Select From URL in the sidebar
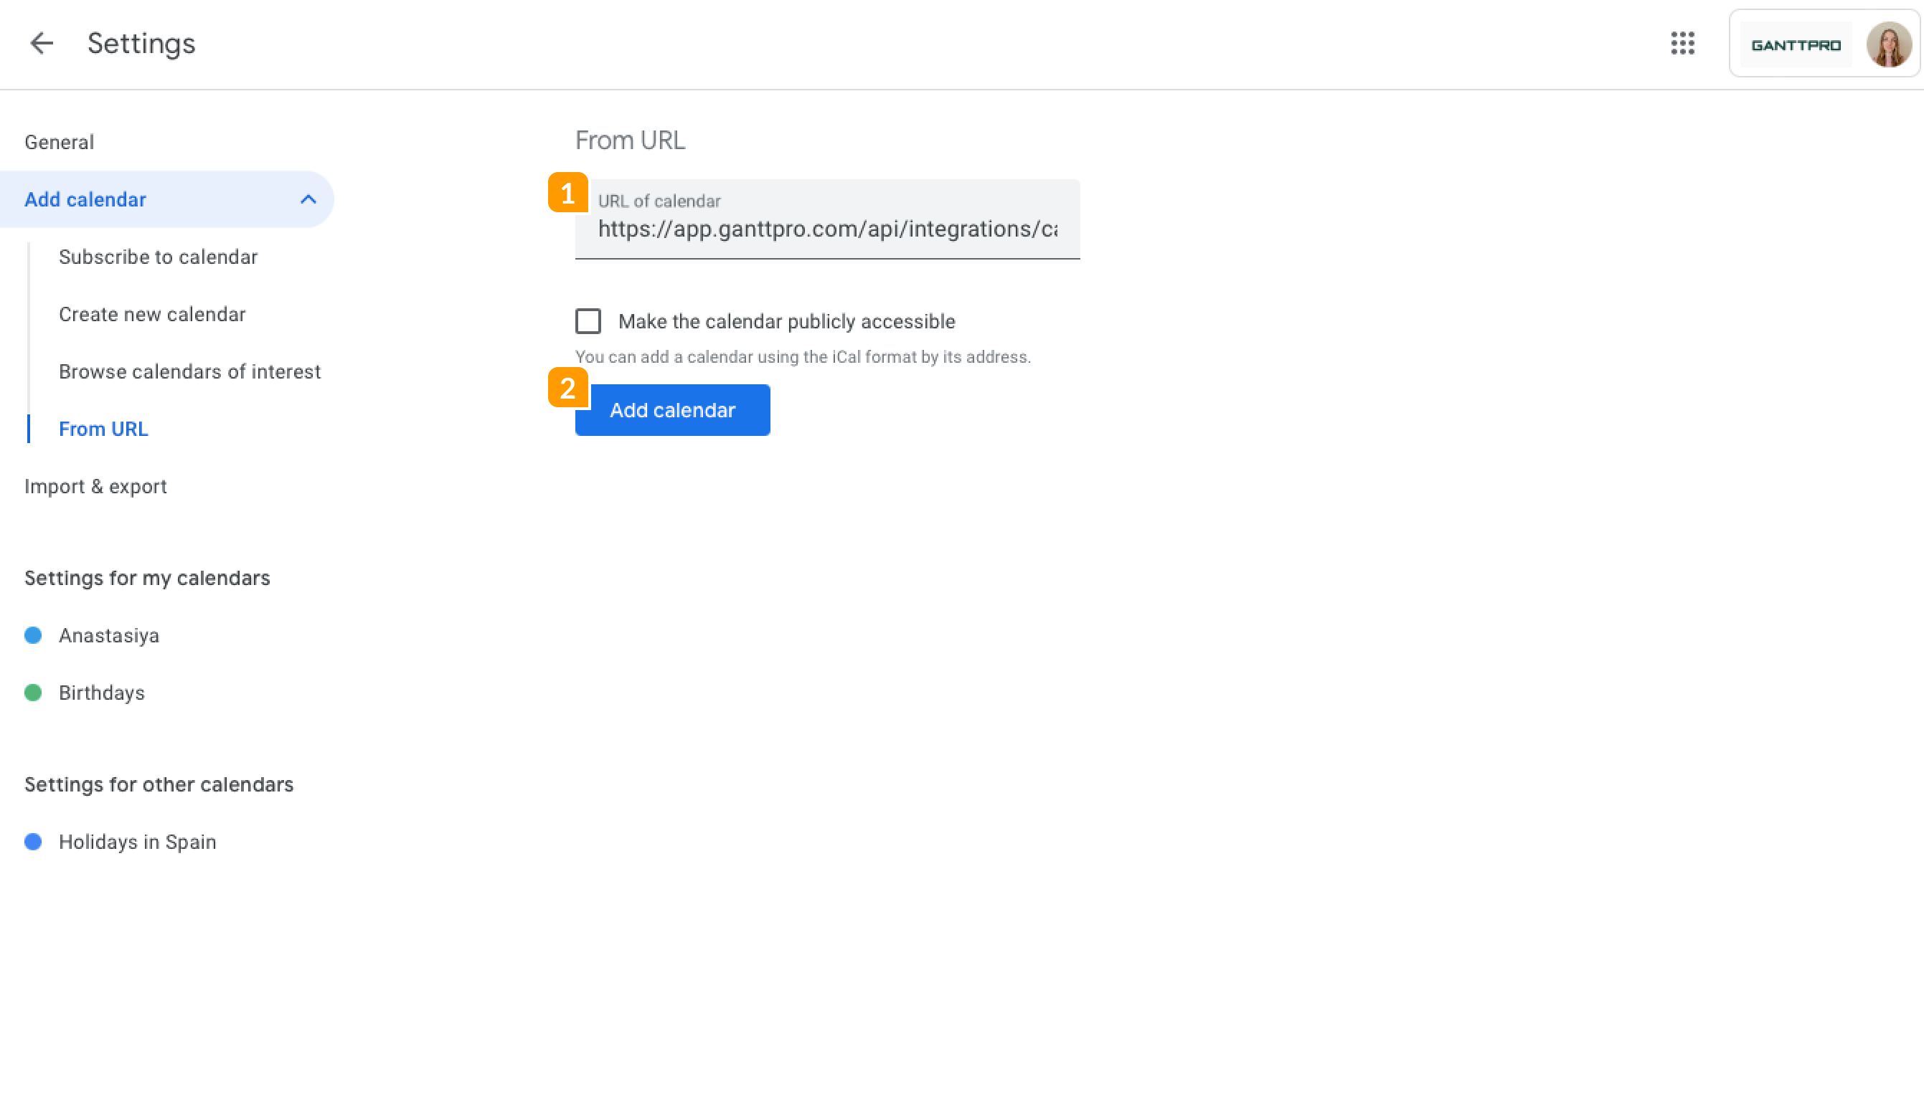The width and height of the screenshot is (1924, 1117). (103, 429)
